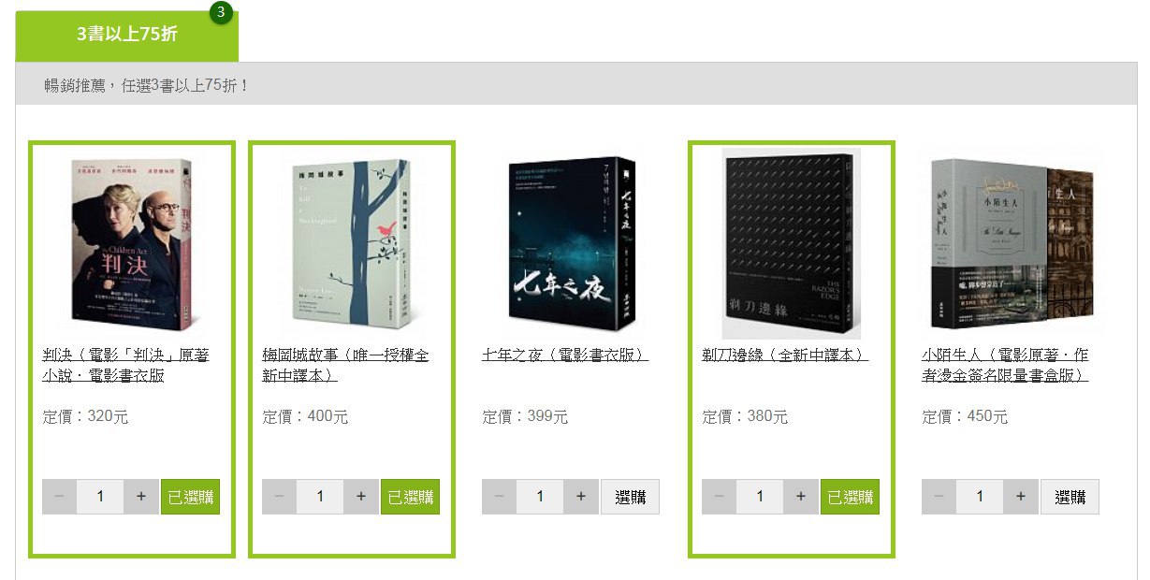1150x580 pixels.
Task: Select 小陌生人 with 選購 button
Action: point(1070,497)
